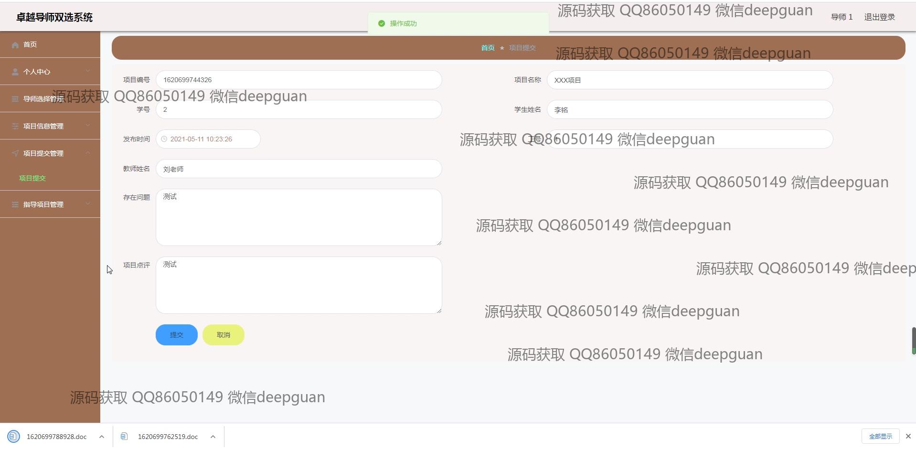This screenshot has width=916, height=450.
Task: Open the 导师选择管理 sidebar menu
Action: pos(50,99)
